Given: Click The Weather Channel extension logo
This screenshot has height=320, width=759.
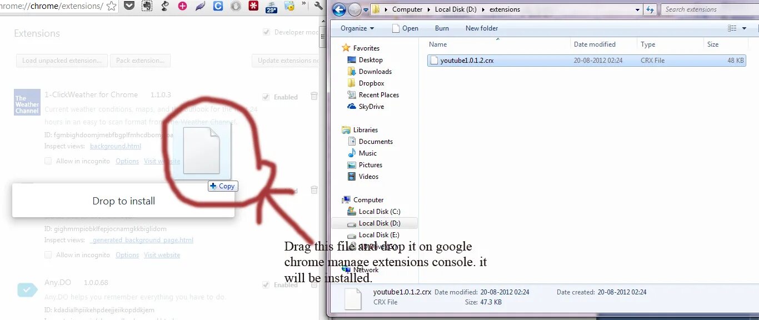Looking at the screenshot, I should (27, 102).
